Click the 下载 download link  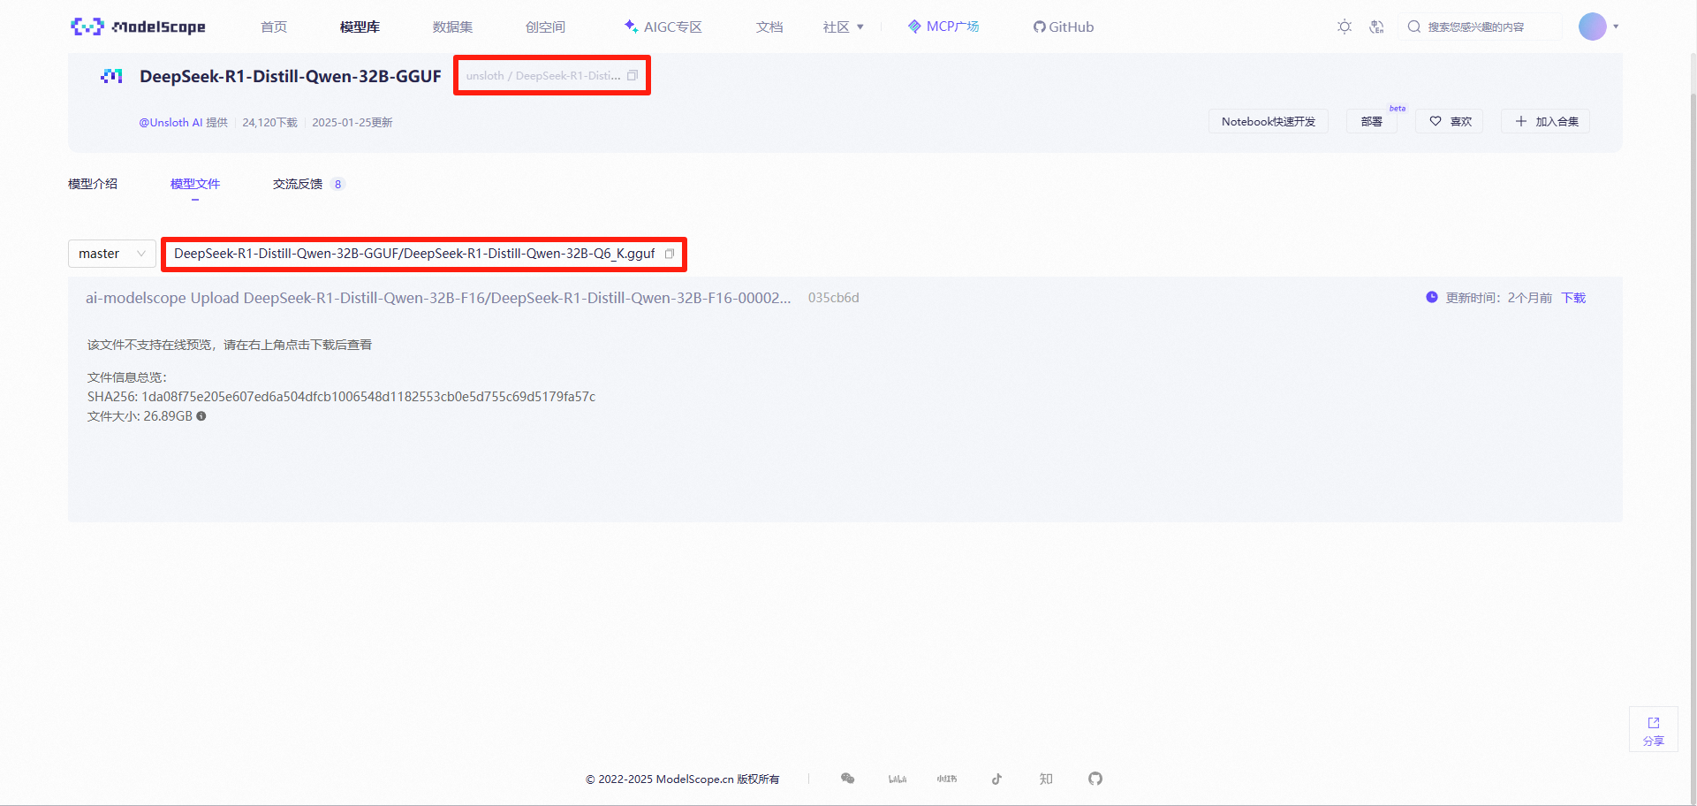pyautogui.click(x=1573, y=298)
